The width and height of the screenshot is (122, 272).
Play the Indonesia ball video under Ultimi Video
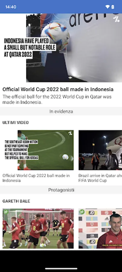click(x=38, y=150)
